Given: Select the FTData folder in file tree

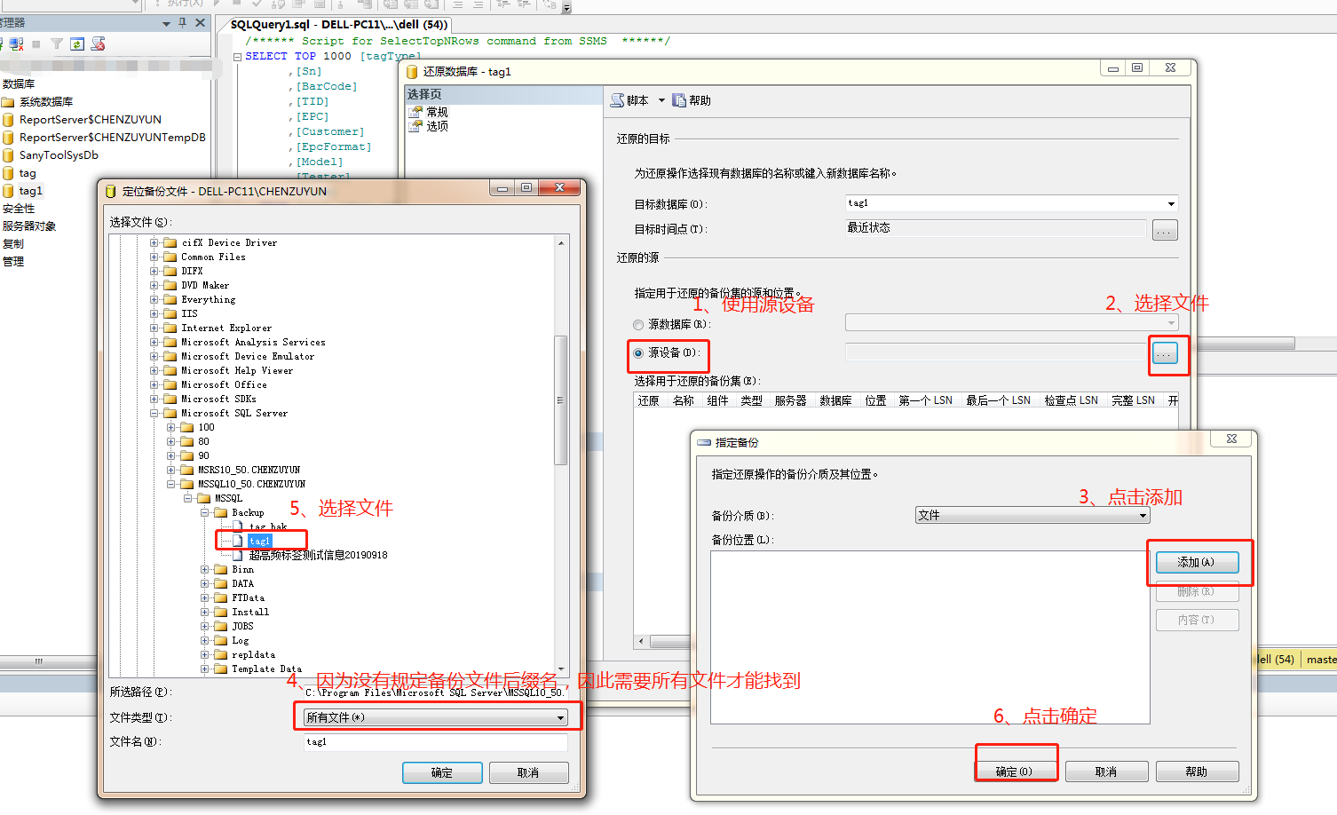Looking at the screenshot, I should [x=249, y=597].
